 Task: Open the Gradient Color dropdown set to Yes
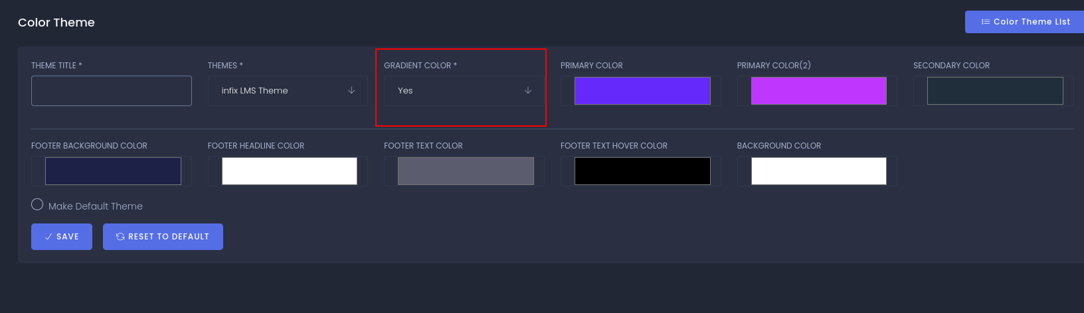point(464,91)
